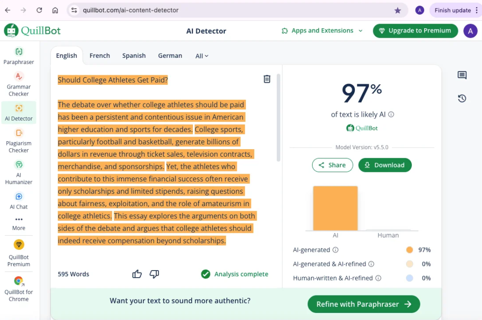The height and width of the screenshot is (320, 482).
Task: Open the Grammar Checker tool
Action: (x=19, y=84)
